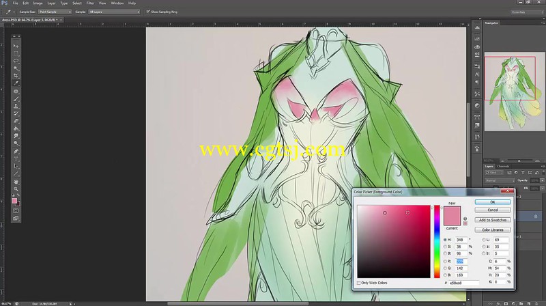Select the Line shape tool
Image resolution: width=546 pixels, height=306 pixels.
click(x=16, y=174)
